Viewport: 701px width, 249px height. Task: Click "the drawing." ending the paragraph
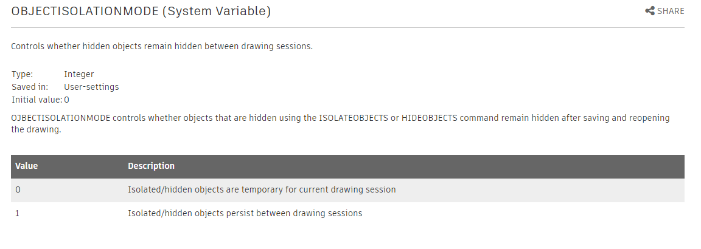click(36, 130)
